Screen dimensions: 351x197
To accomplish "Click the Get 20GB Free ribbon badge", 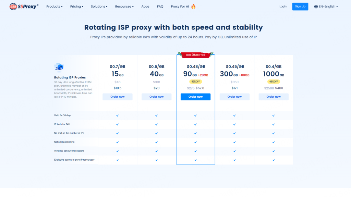I will point(195,54).
